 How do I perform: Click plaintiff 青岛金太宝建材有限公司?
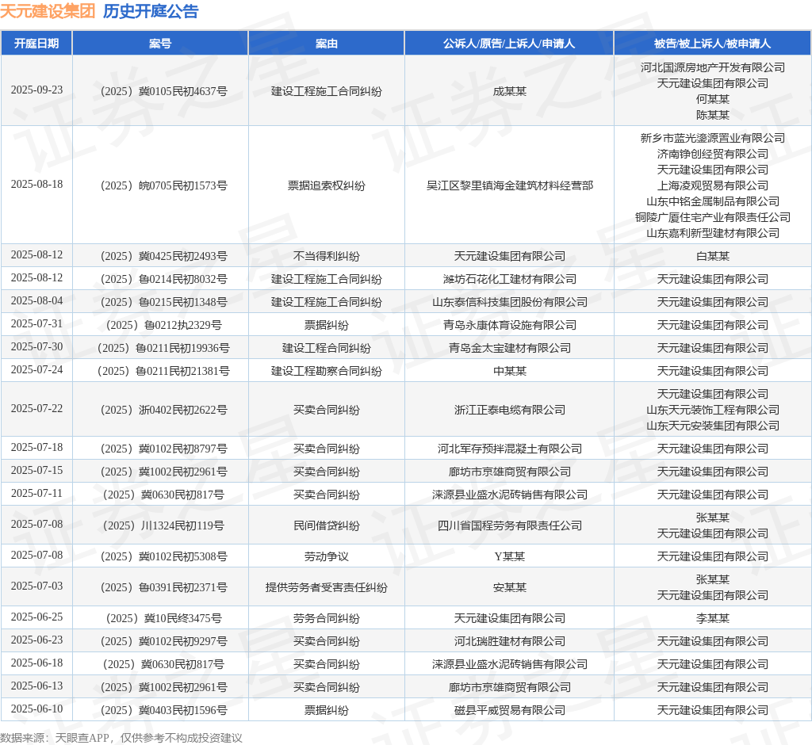pyautogui.click(x=510, y=348)
